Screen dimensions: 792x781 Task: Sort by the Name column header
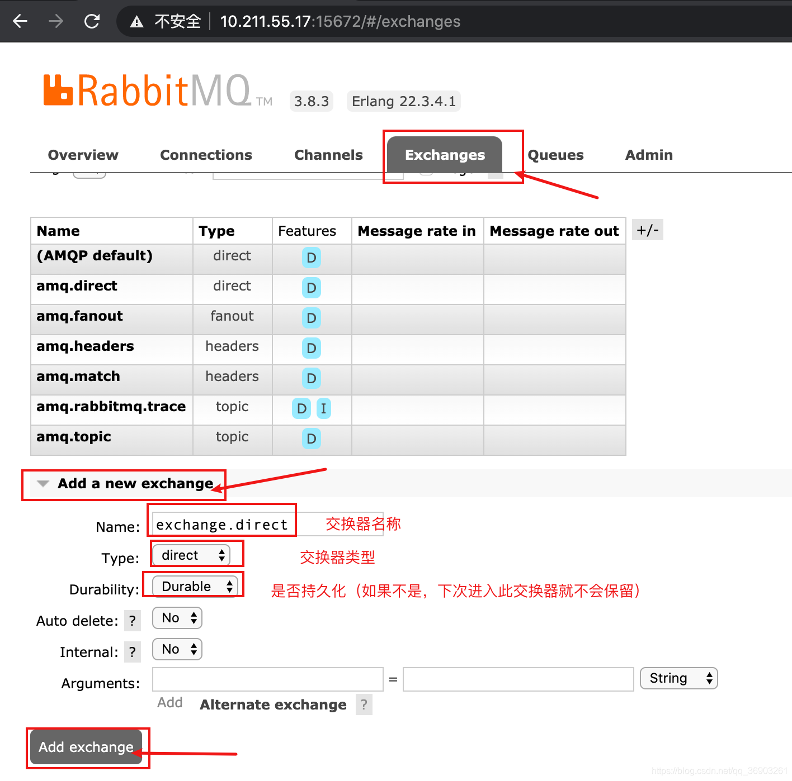click(x=58, y=231)
